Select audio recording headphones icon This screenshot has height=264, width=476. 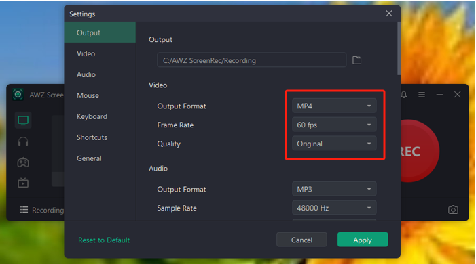click(23, 141)
